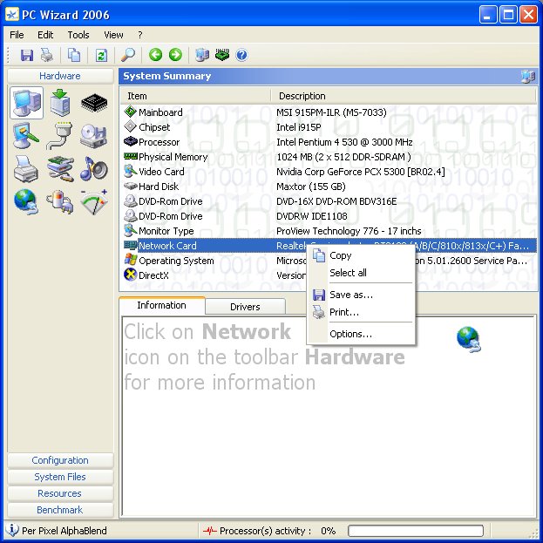The image size is (543, 543).
Task: Click the Refresh toolbar icon
Action: (101, 55)
